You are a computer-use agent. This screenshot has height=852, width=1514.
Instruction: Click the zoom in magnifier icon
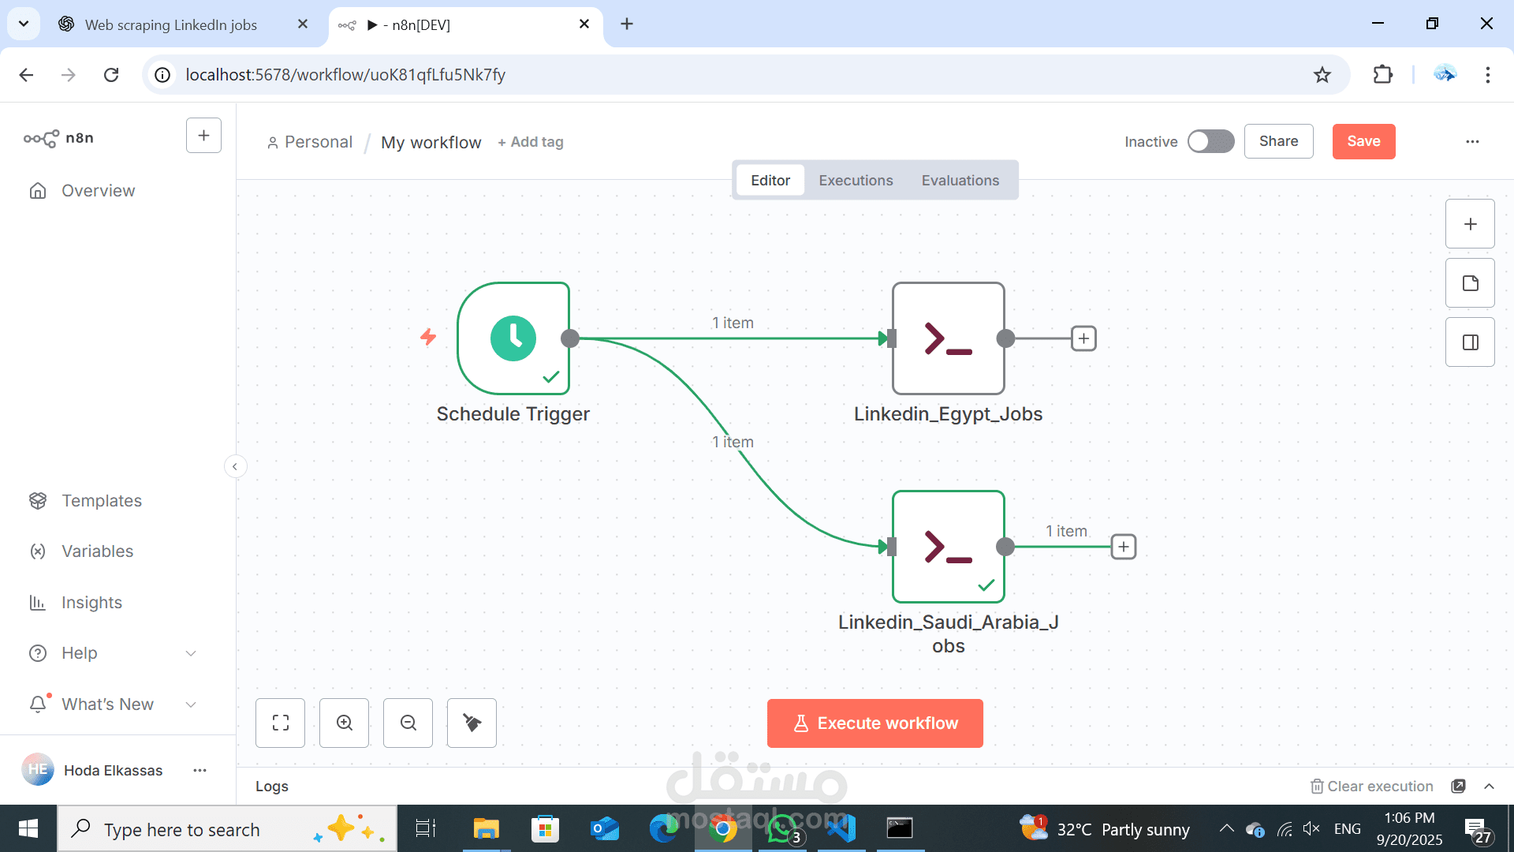coord(344,723)
